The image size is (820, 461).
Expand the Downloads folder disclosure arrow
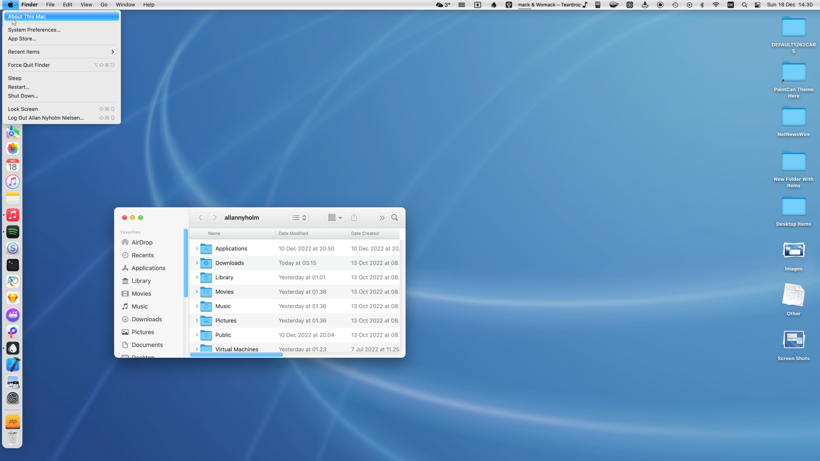pyautogui.click(x=197, y=263)
